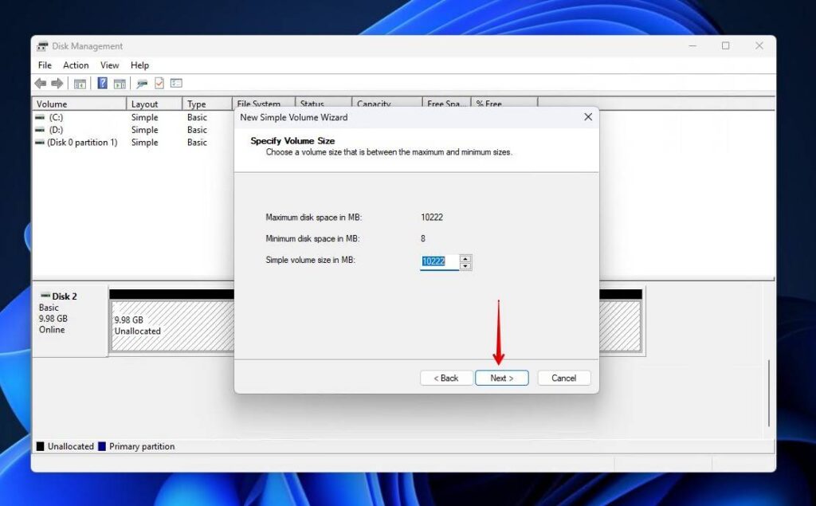Click the Capacity column header
The width and height of the screenshot is (816, 506).
click(375, 104)
